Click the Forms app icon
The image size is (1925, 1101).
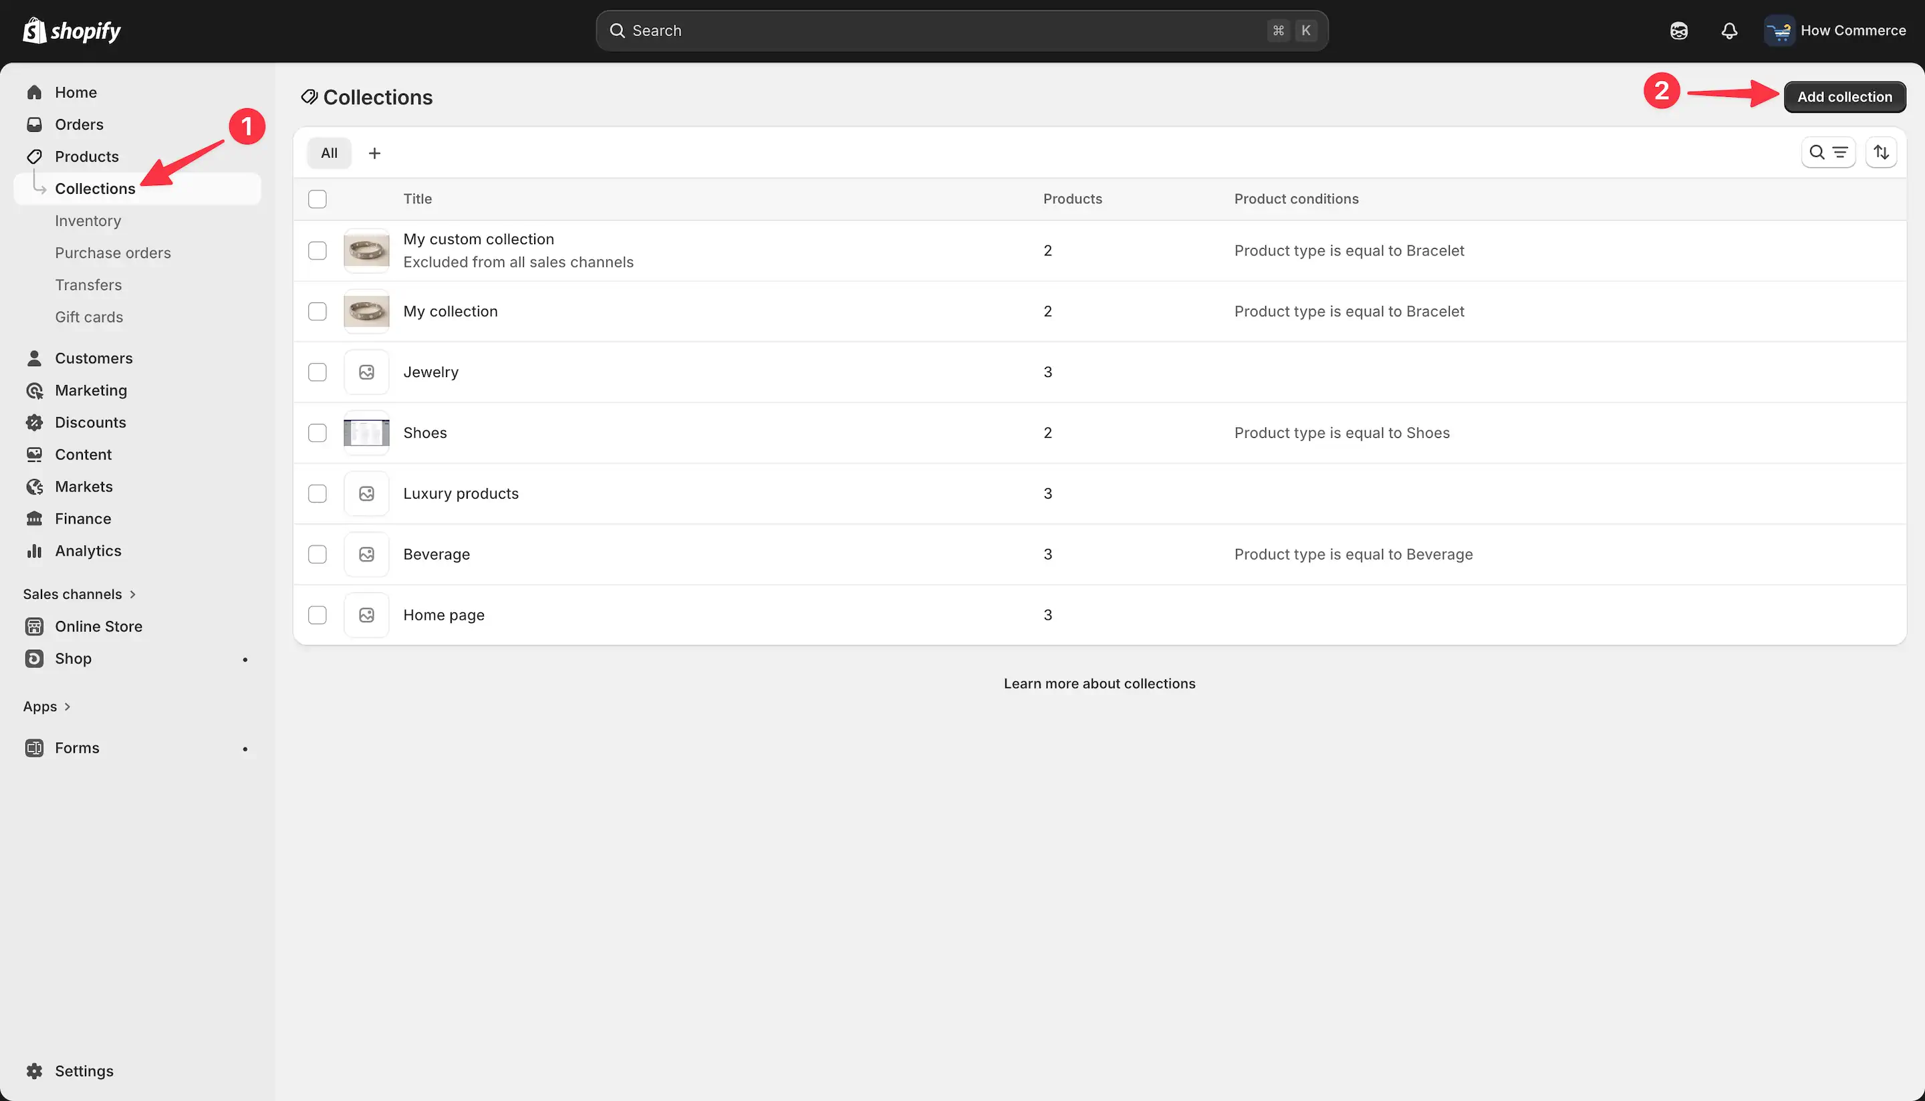[34, 748]
